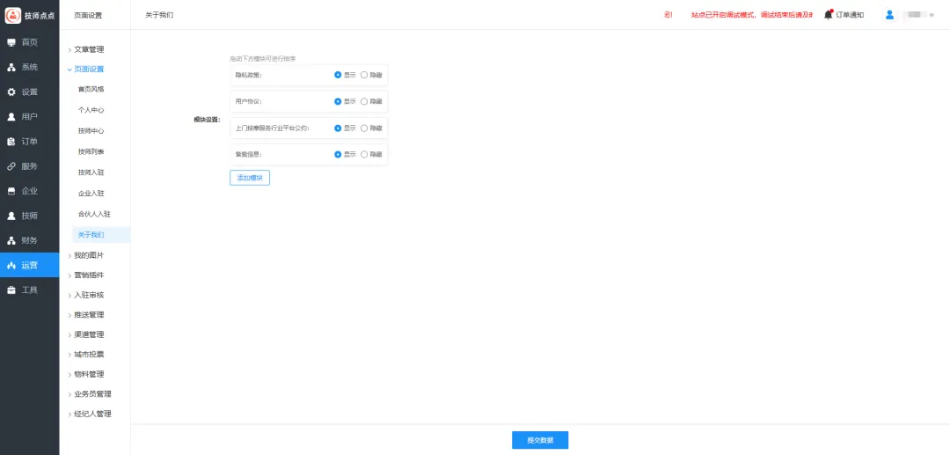Click the blue user avatar icon

coord(889,15)
